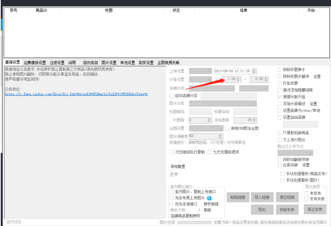Check 官方图片、复制上传接口 option
The height and width of the screenshot is (226, 331).
coord(171,192)
